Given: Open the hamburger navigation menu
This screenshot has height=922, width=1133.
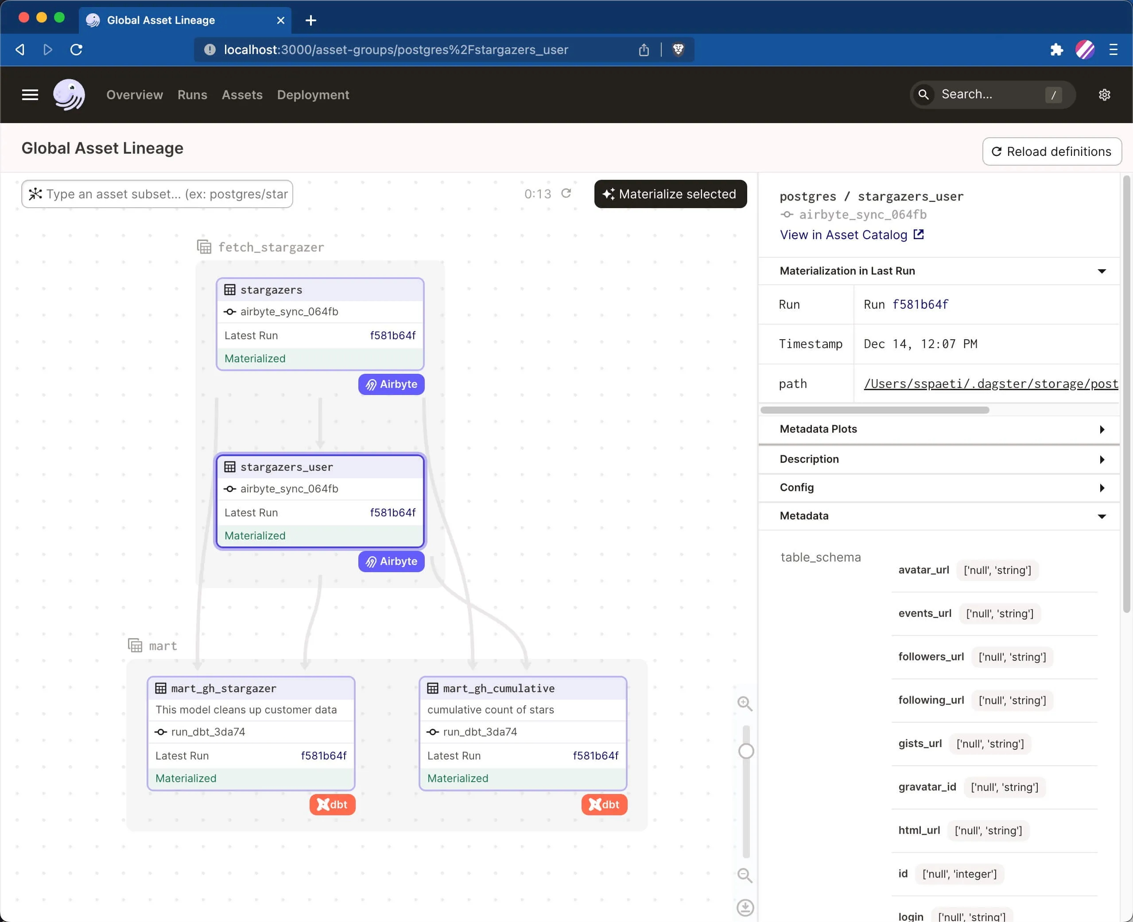Looking at the screenshot, I should click(30, 94).
